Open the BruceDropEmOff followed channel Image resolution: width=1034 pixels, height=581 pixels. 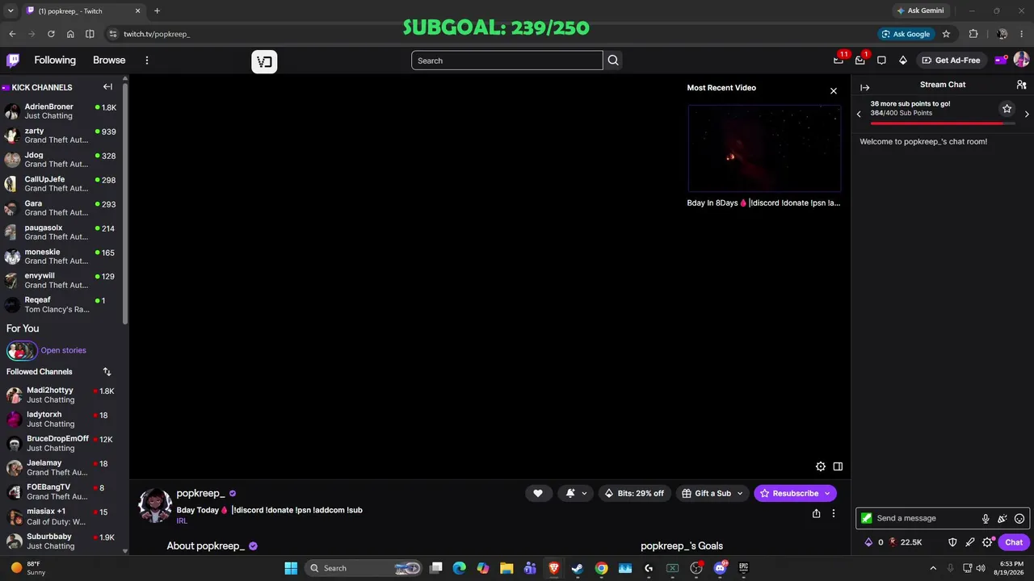click(x=61, y=444)
